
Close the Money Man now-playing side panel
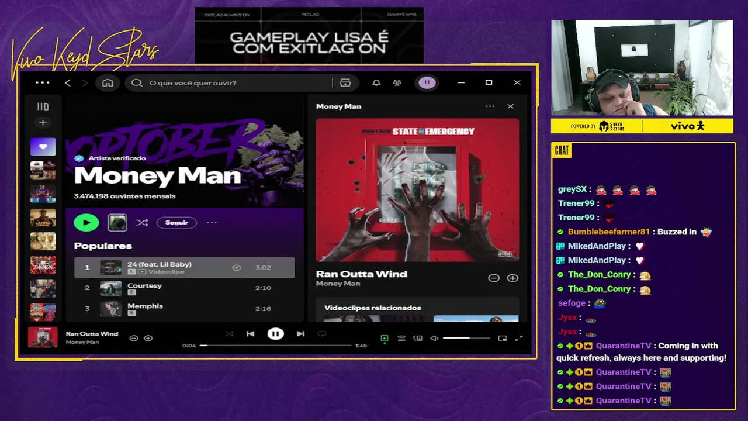(511, 106)
